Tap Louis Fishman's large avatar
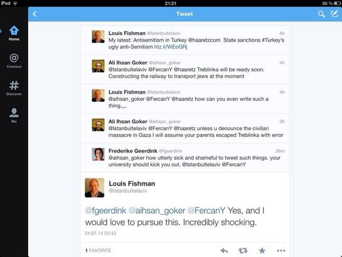This screenshot has width=342, height=257. (95, 187)
